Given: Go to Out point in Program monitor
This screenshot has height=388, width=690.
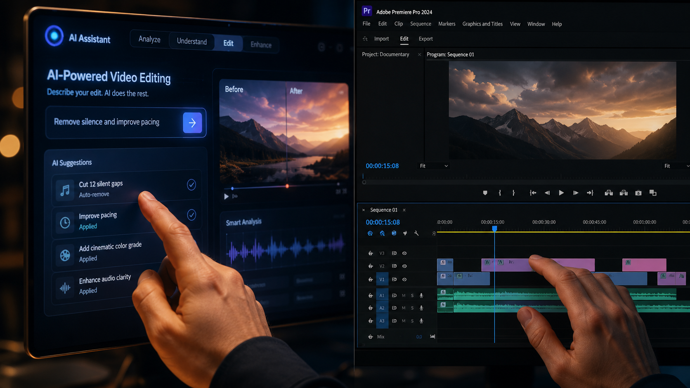Looking at the screenshot, I should coord(590,193).
